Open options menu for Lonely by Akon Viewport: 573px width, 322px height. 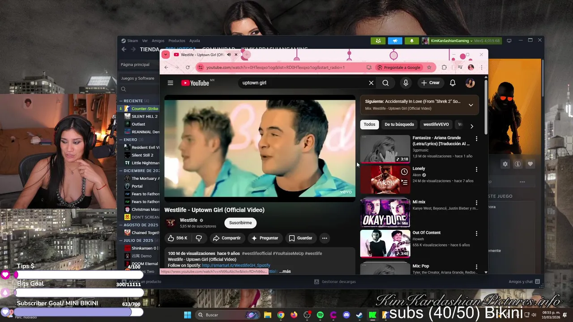[476, 169]
